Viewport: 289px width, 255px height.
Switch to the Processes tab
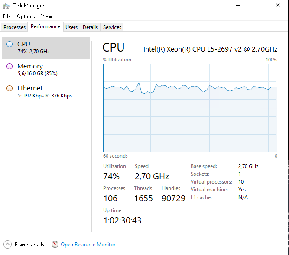[x=15, y=27]
